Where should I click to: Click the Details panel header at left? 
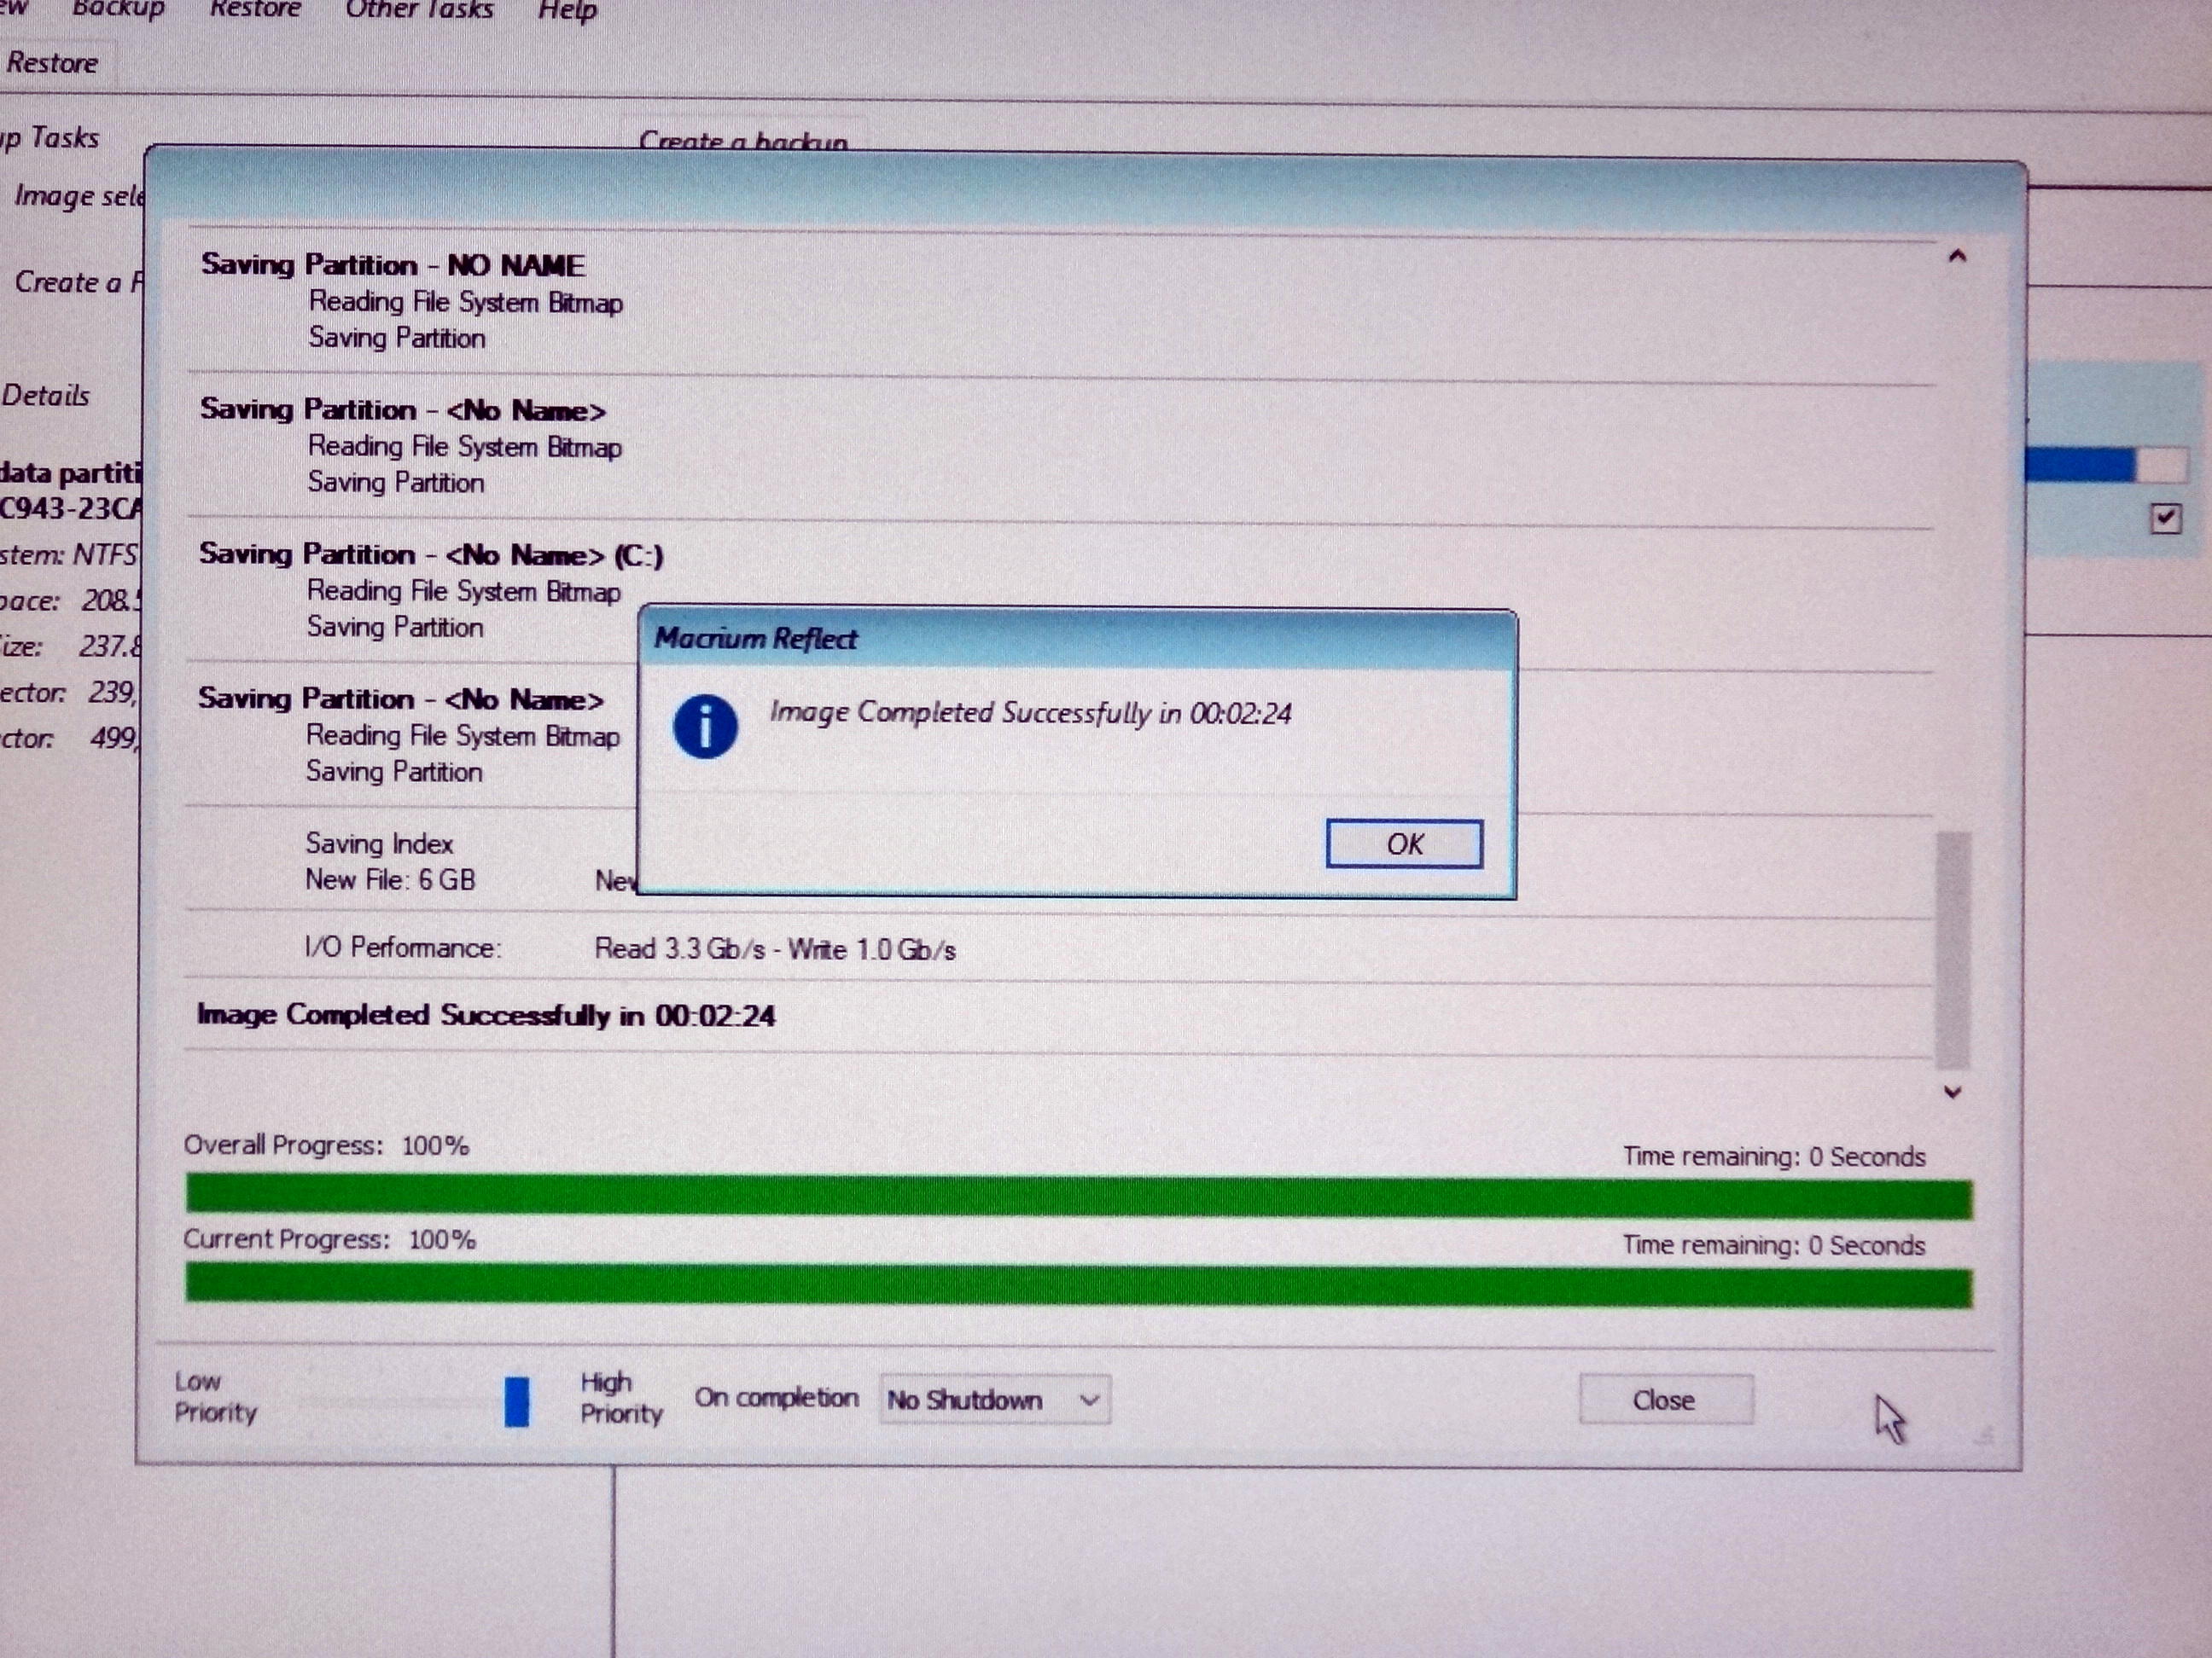45,396
